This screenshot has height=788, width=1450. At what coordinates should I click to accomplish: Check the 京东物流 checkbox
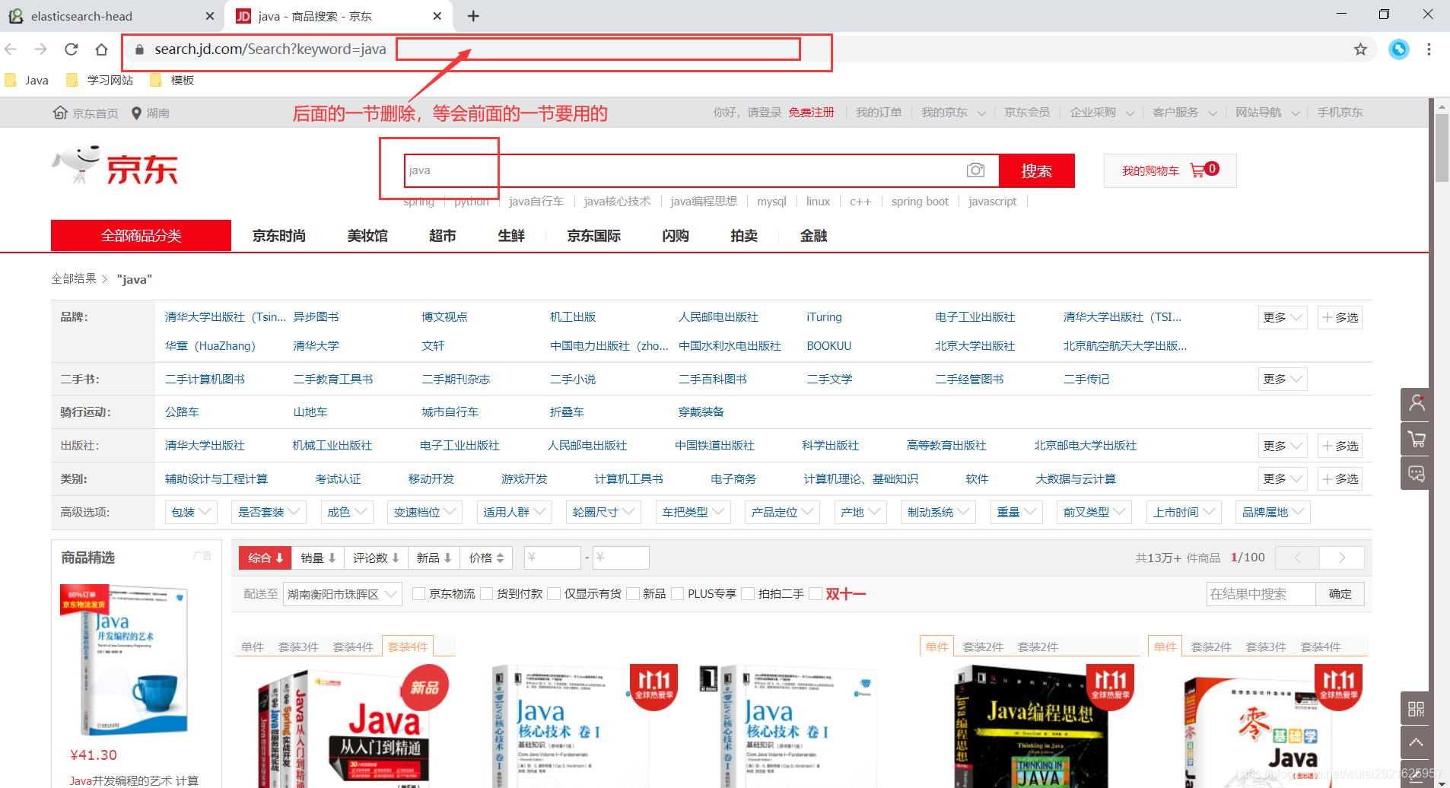(418, 593)
